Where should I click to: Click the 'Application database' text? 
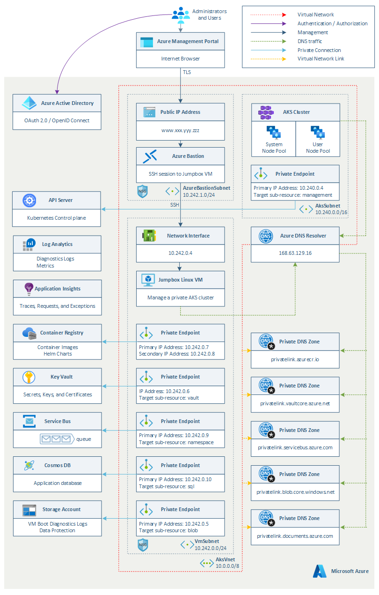(57, 483)
